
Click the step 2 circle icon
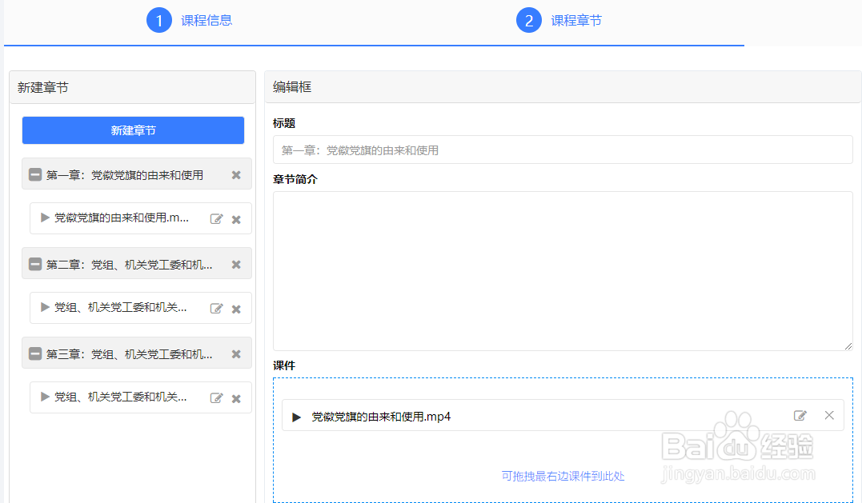point(528,20)
